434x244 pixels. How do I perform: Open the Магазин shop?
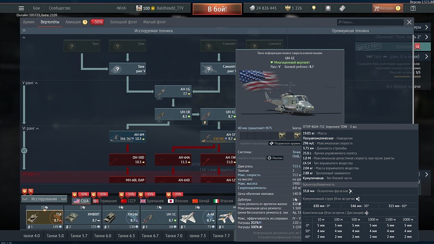[387, 8]
